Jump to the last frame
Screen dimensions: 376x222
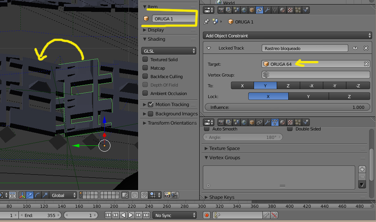point(146,215)
